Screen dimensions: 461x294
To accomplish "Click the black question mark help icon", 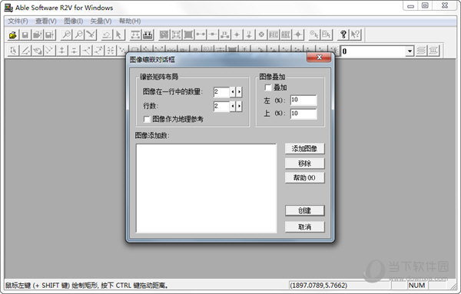I will coord(343,35).
